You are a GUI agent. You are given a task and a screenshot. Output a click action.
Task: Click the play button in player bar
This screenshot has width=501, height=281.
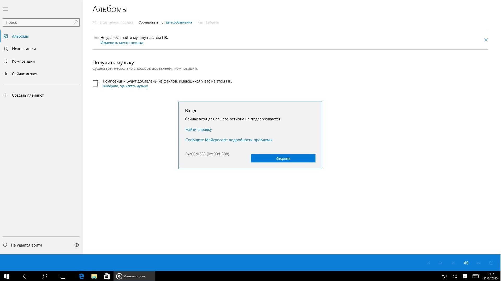441,263
